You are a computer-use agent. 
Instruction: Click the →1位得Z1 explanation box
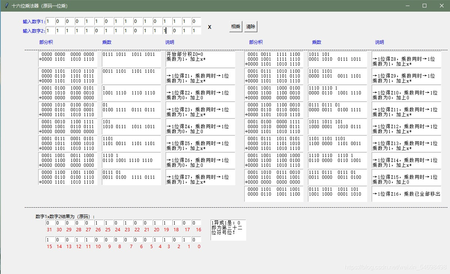200,76
